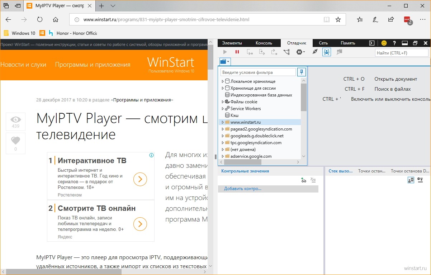Click the add watch glasses icon

tap(304, 180)
